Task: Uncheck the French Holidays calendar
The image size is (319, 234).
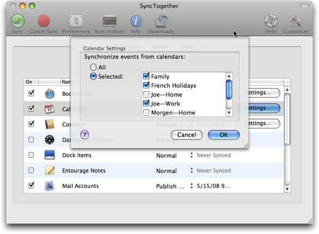Action: pos(146,85)
